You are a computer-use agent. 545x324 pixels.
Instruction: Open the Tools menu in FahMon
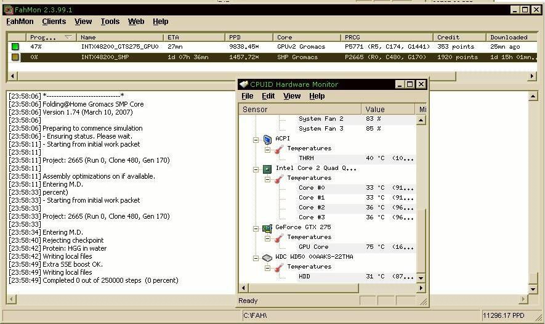(x=110, y=22)
